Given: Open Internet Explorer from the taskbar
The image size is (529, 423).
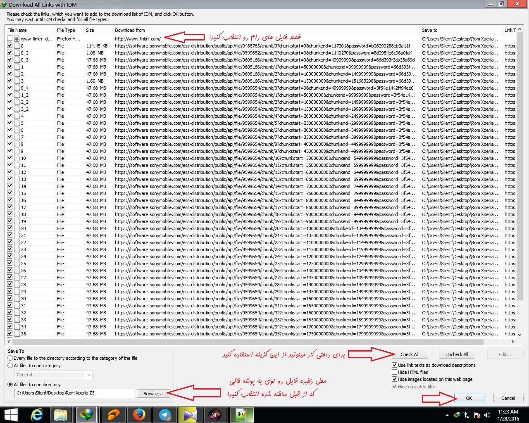Looking at the screenshot, I should pos(37,415).
